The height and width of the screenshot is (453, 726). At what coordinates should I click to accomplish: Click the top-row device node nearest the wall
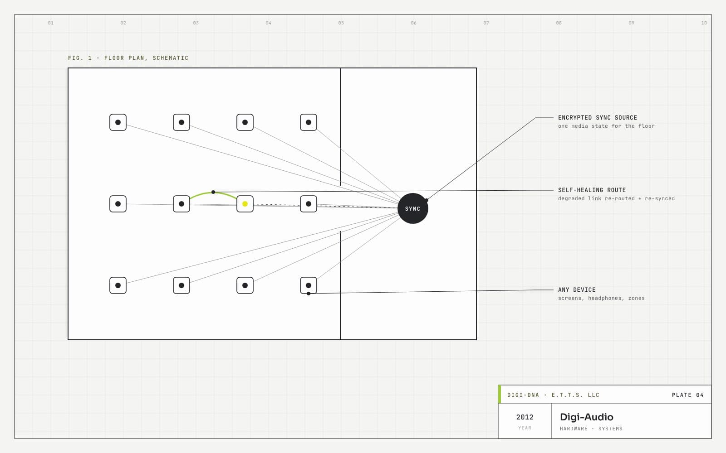[309, 122]
